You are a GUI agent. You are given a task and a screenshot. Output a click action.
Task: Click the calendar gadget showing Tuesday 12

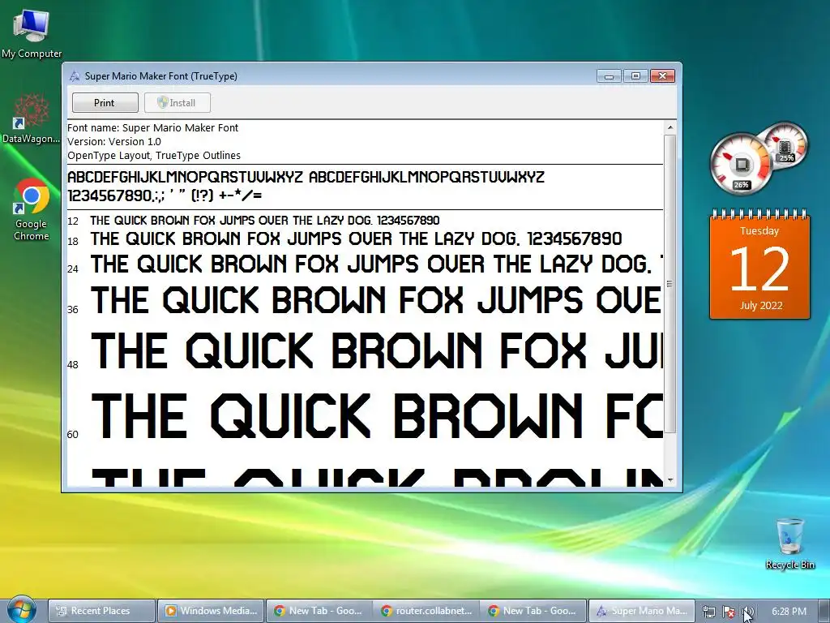click(759, 265)
